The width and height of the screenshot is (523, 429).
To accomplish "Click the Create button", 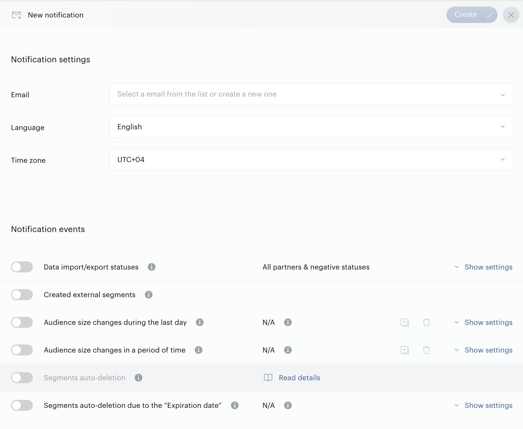I will pyautogui.click(x=472, y=15).
